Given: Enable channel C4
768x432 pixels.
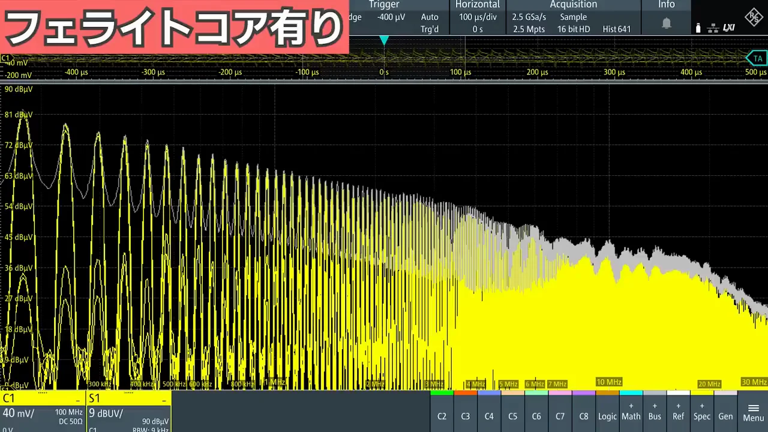Looking at the screenshot, I should pos(489,412).
